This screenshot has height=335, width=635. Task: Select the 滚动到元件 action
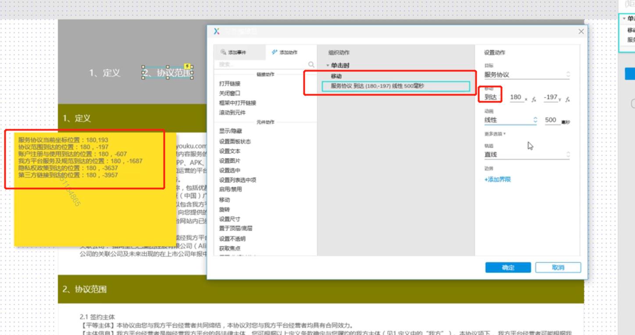point(232,113)
